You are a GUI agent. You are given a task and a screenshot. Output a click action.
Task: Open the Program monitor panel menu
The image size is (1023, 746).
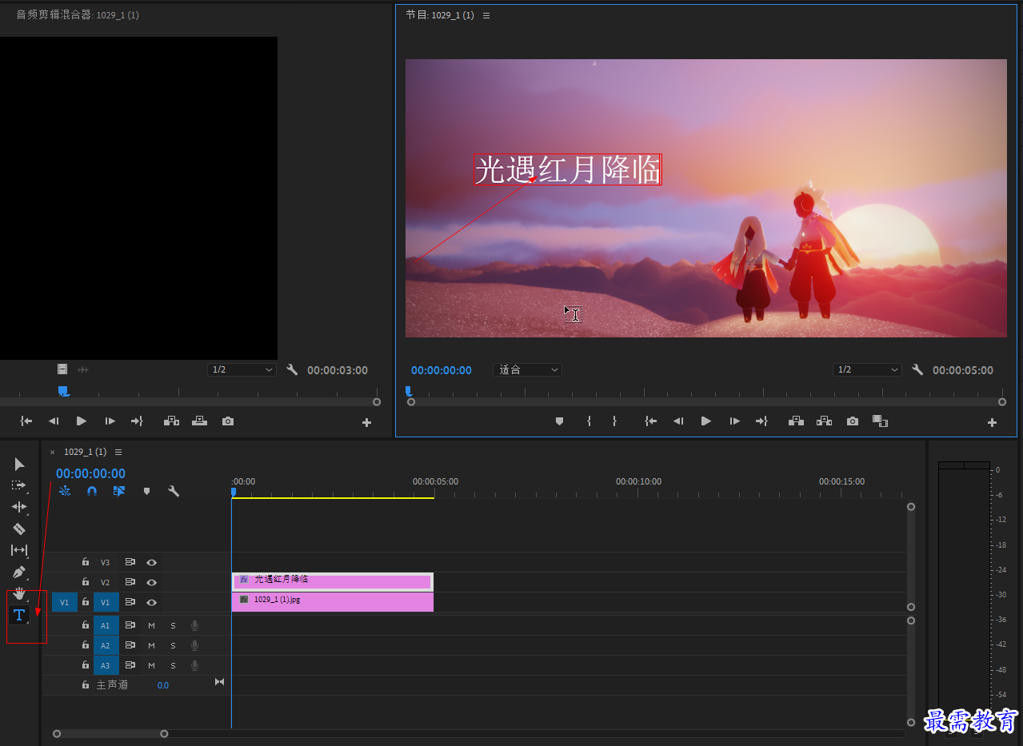click(x=486, y=15)
